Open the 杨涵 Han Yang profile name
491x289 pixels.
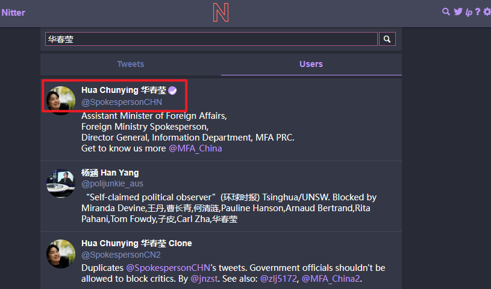[110, 173]
